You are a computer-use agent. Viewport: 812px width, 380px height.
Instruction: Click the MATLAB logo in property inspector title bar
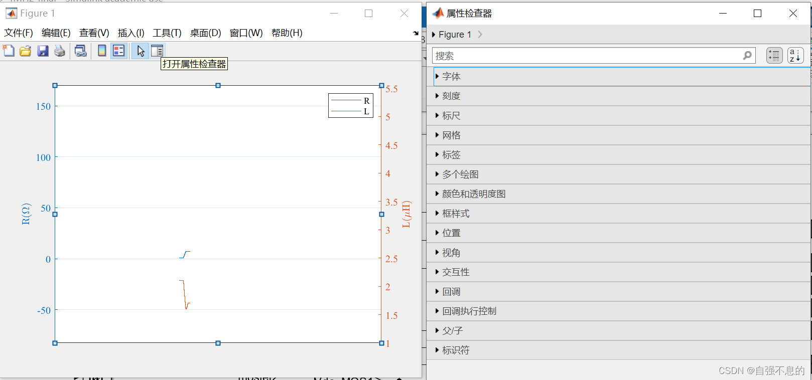438,13
